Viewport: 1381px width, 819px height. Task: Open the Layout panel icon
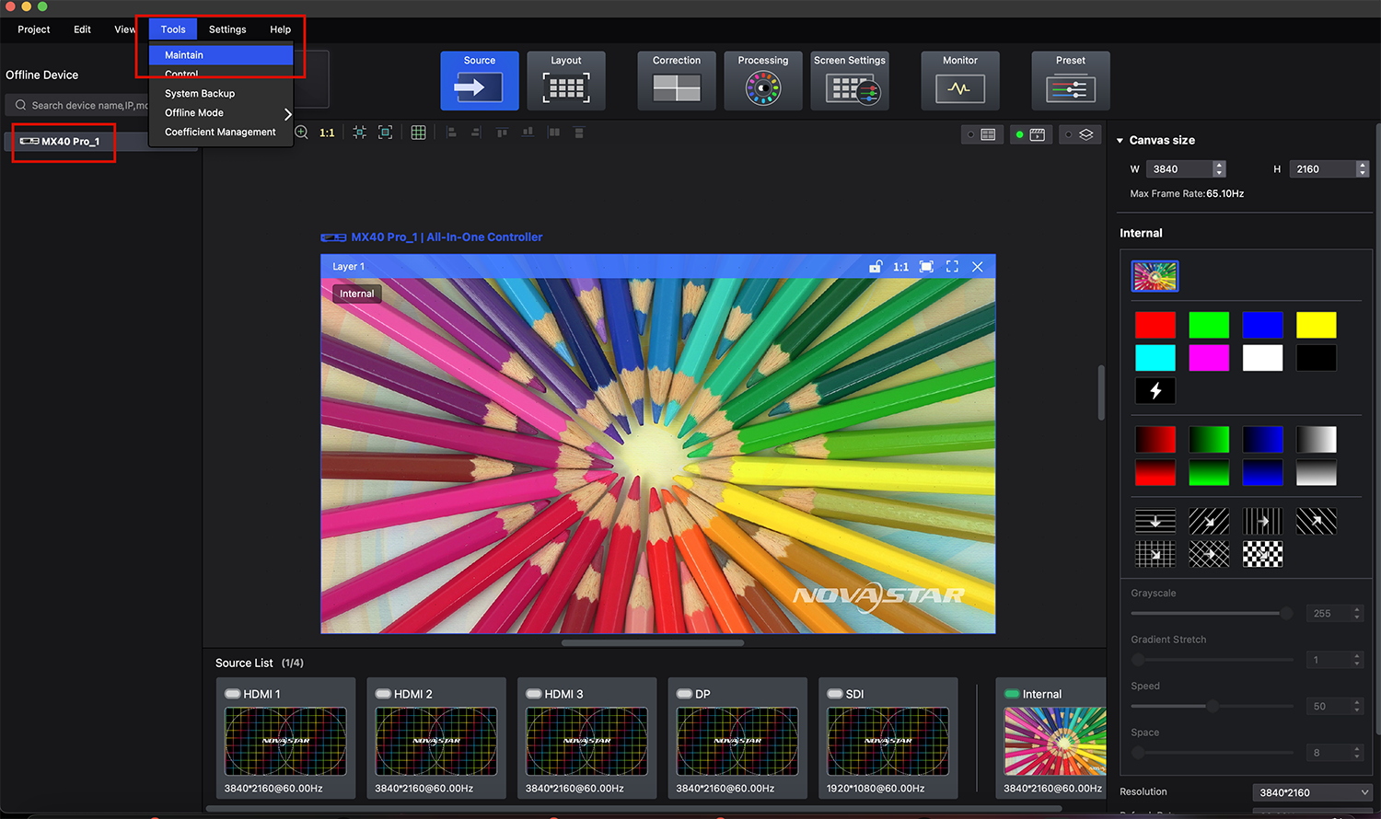[565, 81]
